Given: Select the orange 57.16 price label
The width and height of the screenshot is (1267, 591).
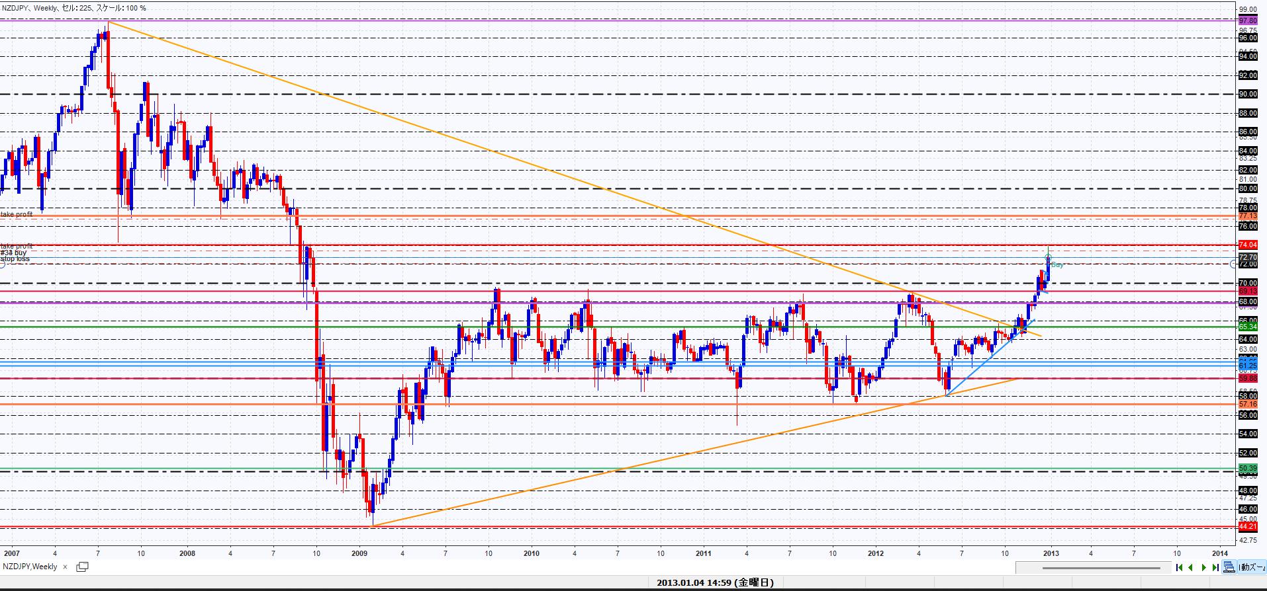Looking at the screenshot, I should pyautogui.click(x=1247, y=404).
